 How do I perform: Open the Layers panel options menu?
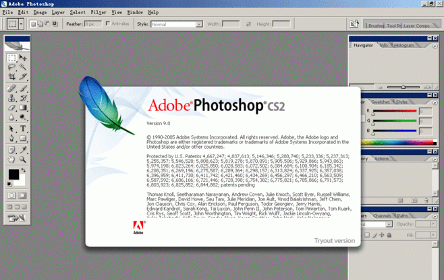[435, 217]
